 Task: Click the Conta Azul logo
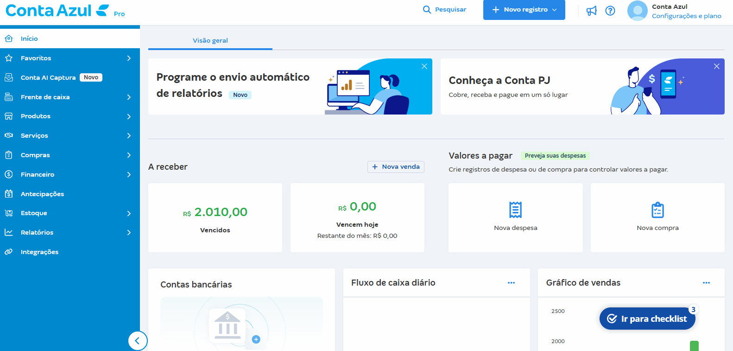pyautogui.click(x=58, y=10)
